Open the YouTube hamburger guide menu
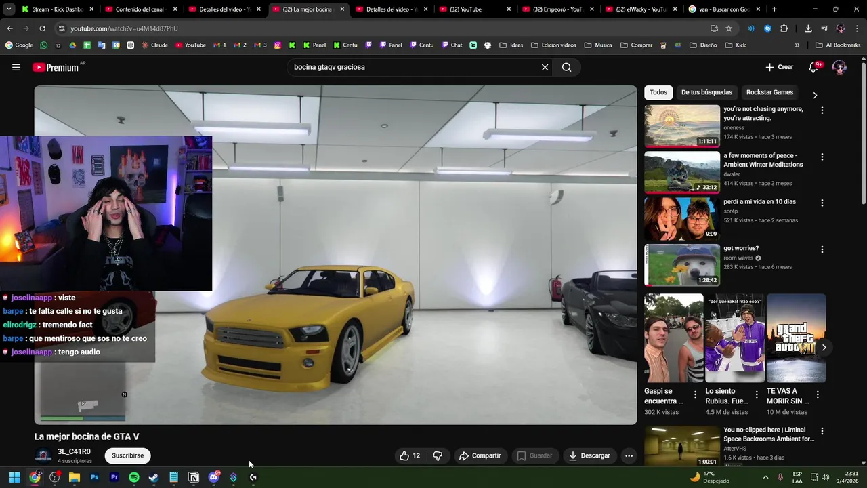 point(16,67)
